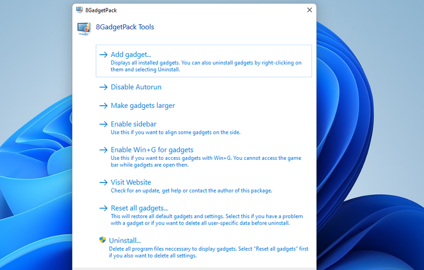Click the arrow icon beside Reset all gadgets
The height and width of the screenshot is (270, 424).
(x=103, y=208)
